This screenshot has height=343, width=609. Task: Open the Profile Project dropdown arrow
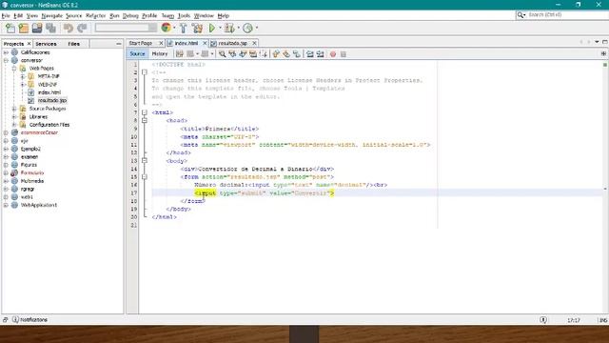256,28
